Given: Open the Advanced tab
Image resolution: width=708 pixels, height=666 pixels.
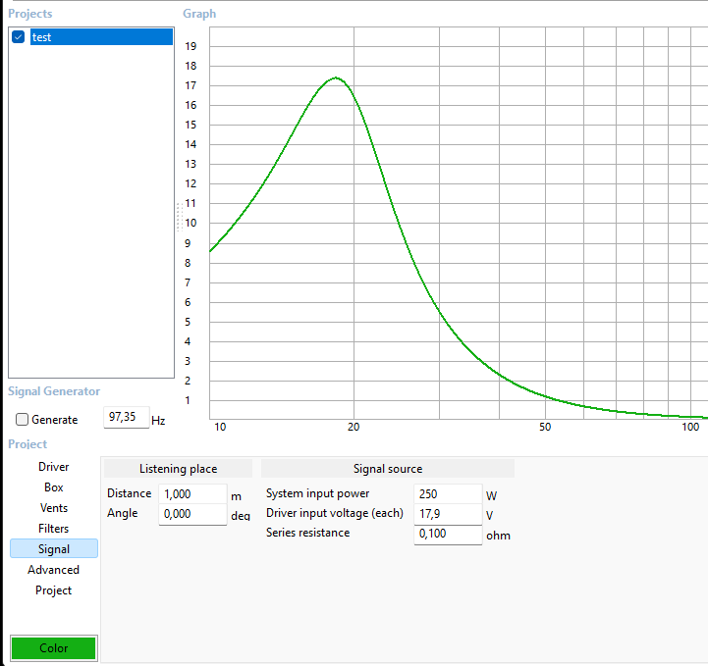Looking at the screenshot, I should pyautogui.click(x=54, y=570).
